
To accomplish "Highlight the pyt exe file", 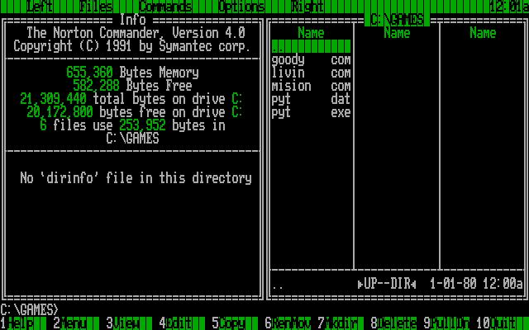I will point(311,112).
